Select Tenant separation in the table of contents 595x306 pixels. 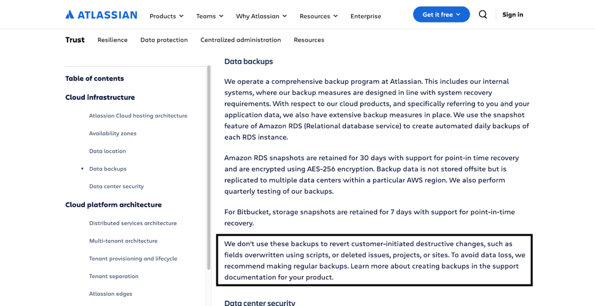click(113, 276)
